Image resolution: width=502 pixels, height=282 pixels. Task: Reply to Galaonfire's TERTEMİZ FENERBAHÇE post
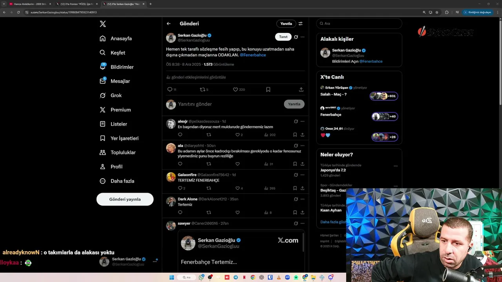coord(182,188)
